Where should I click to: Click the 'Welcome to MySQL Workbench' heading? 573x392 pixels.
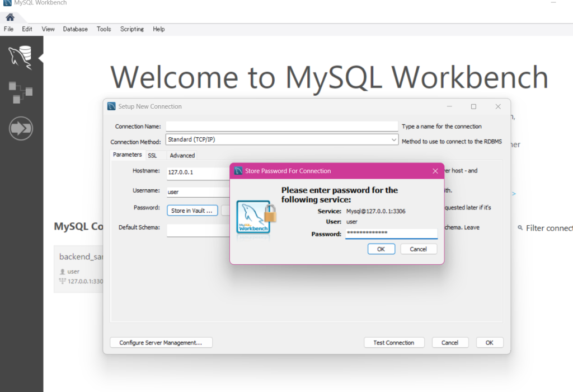(329, 77)
